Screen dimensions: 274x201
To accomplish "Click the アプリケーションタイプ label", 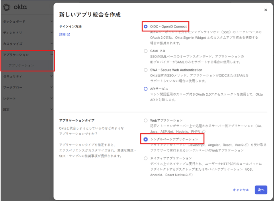I will (77, 120).
